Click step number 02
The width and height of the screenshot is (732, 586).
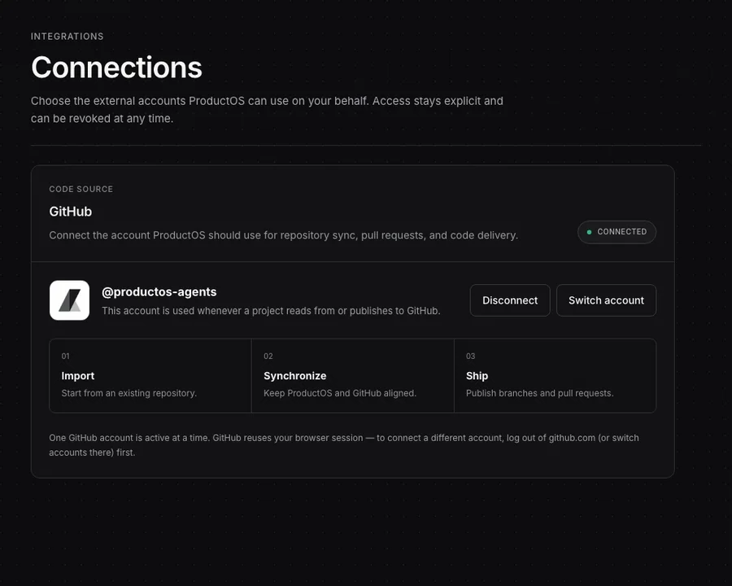click(268, 356)
